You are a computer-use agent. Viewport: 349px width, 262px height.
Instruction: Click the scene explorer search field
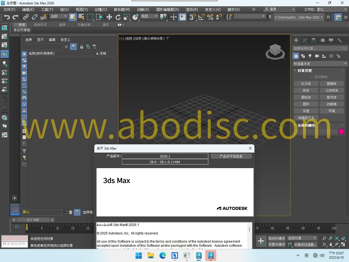pyautogui.click(x=43, y=47)
